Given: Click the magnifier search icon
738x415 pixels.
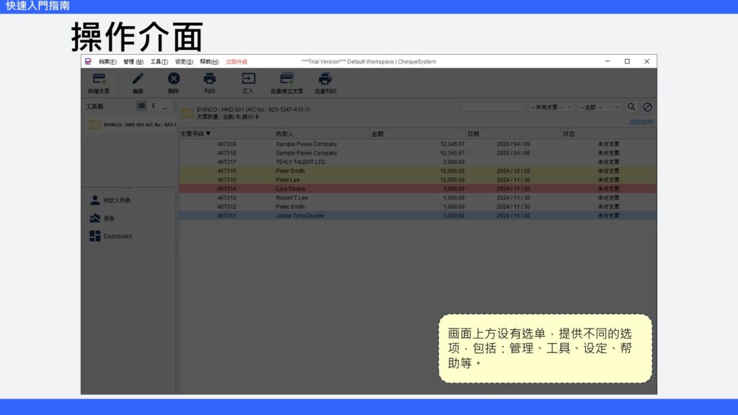Looking at the screenshot, I should pos(631,107).
